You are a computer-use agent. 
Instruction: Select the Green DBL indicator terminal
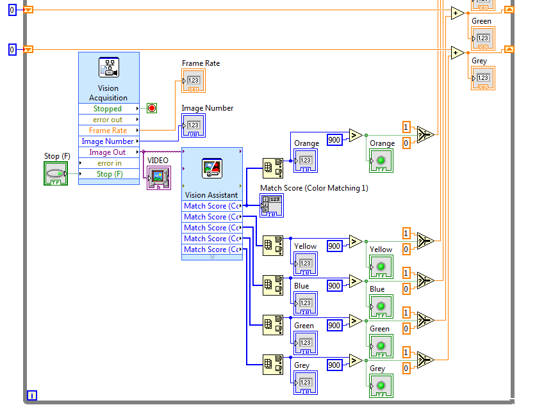[x=483, y=38]
